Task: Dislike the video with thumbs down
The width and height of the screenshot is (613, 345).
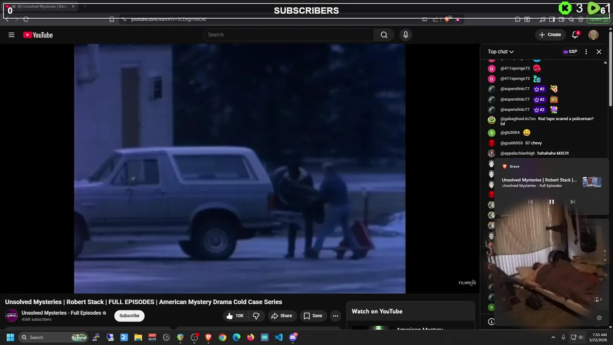Action: (256, 316)
